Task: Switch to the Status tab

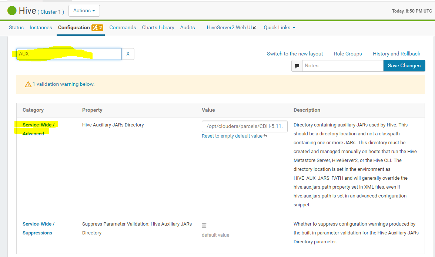Action: point(16,27)
